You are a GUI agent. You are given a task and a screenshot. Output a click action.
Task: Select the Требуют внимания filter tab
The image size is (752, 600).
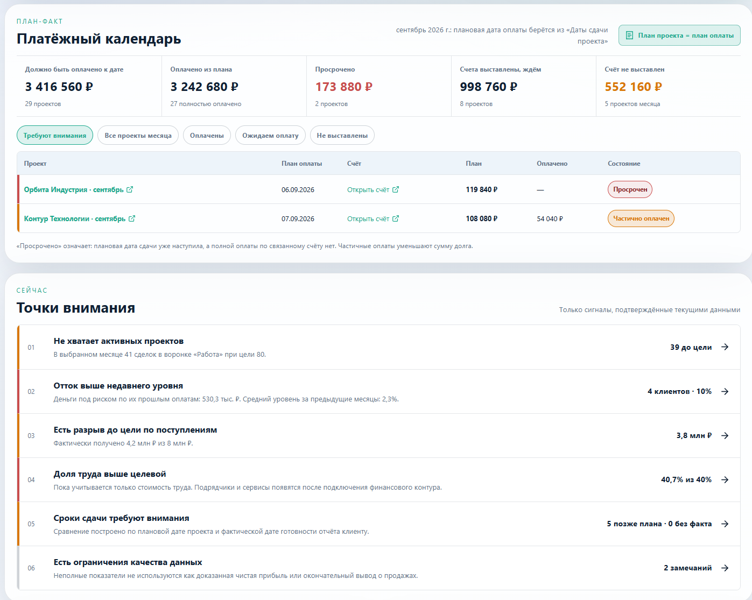click(x=55, y=136)
